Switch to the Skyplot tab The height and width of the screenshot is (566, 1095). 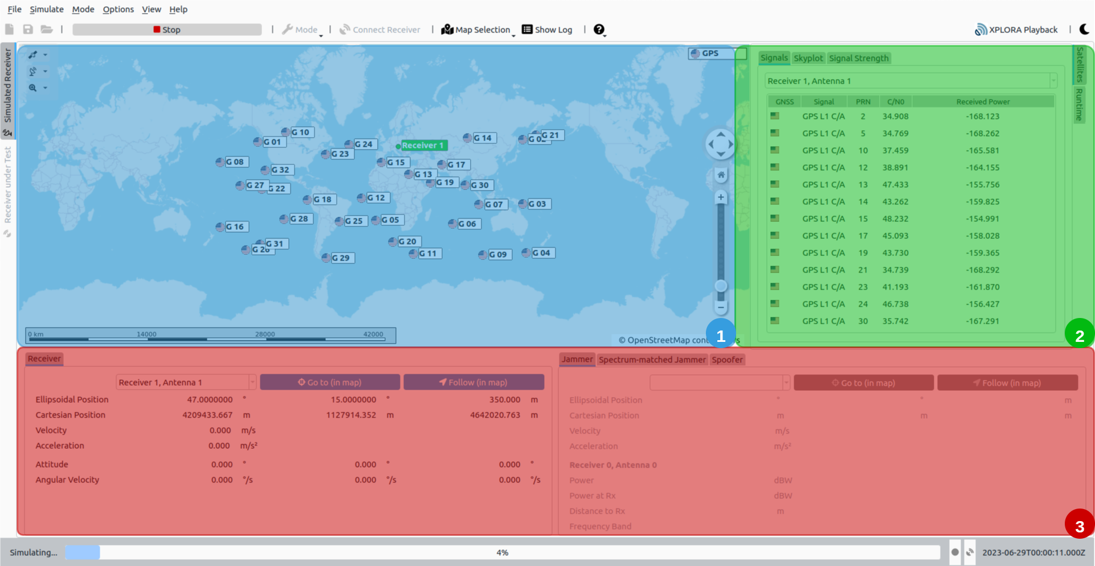[808, 58]
